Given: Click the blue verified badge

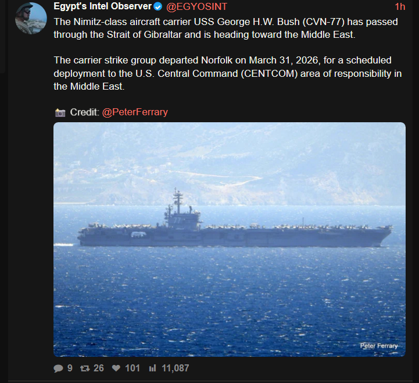Looking at the screenshot, I should pos(158,6).
